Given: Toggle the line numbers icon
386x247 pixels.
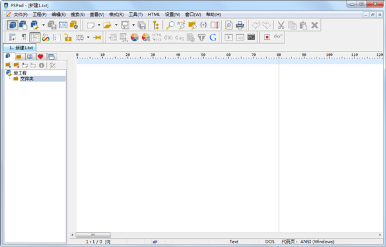Looking at the screenshot, I should pos(57,37).
